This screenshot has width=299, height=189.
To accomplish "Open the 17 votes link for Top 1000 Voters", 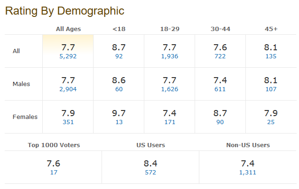I will (53, 172).
